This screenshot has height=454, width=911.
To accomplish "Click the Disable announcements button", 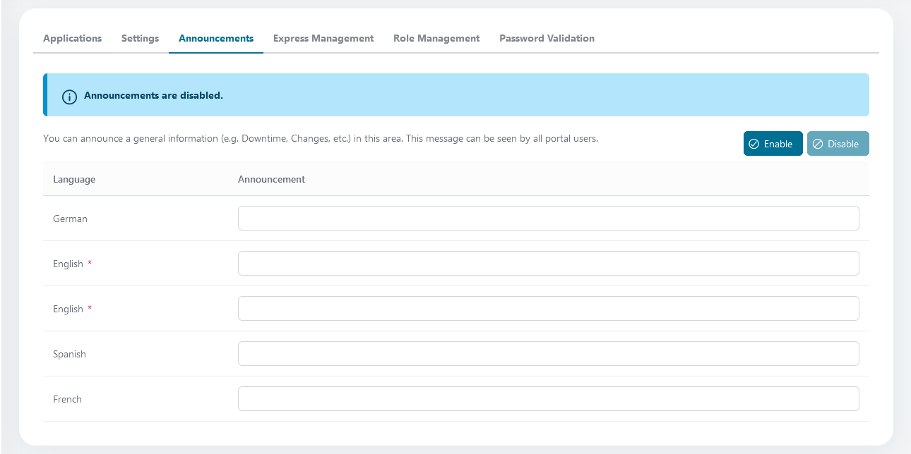I will 838,143.
